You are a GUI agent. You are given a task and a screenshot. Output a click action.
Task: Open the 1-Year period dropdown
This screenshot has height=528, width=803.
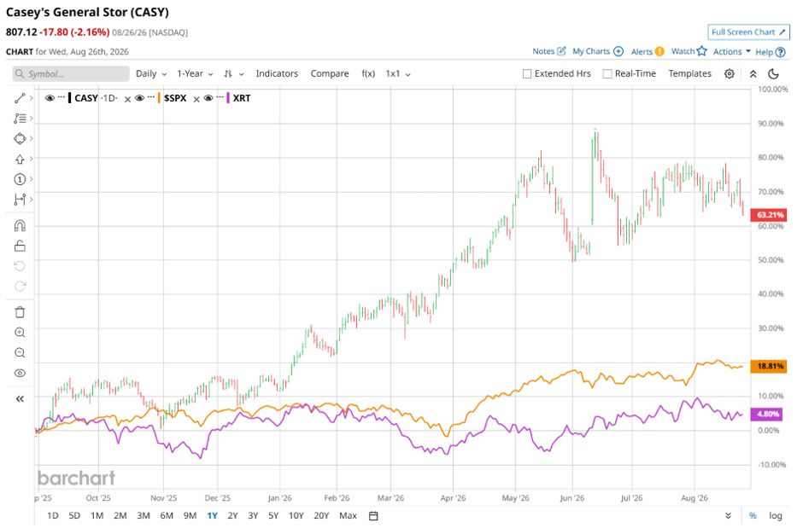(195, 73)
